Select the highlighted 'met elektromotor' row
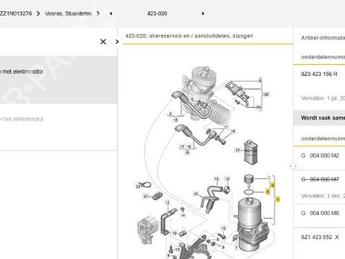 (x=59, y=79)
